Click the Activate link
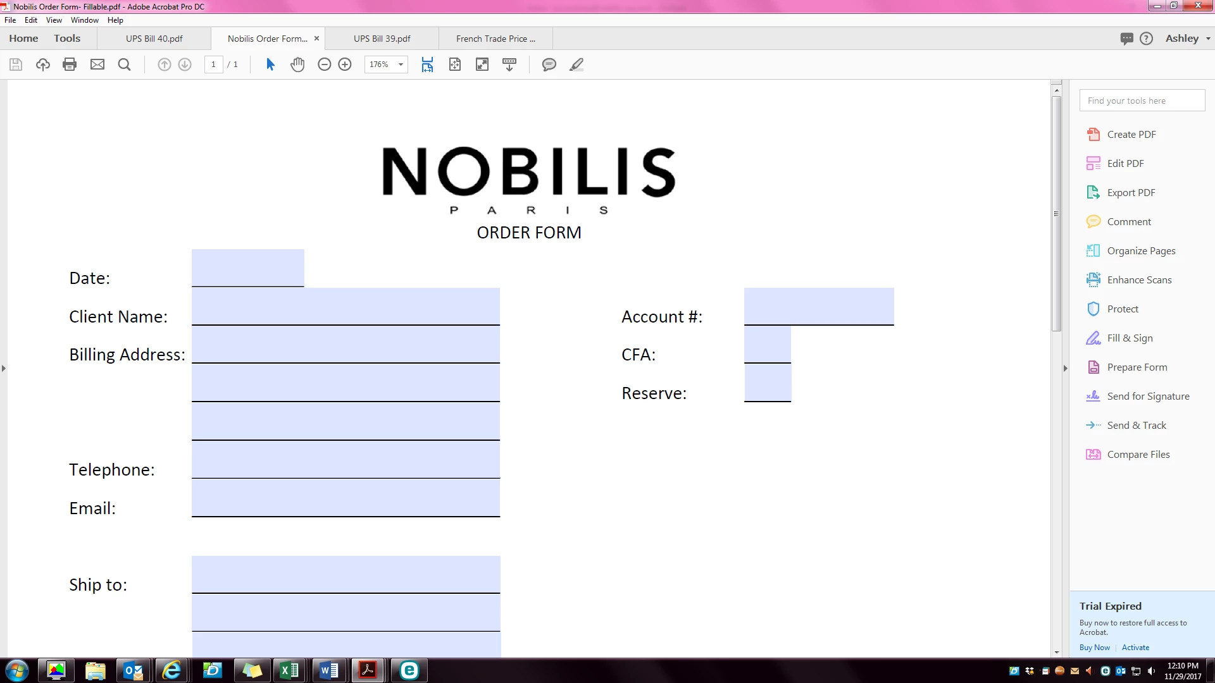The width and height of the screenshot is (1215, 683). point(1135,648)
